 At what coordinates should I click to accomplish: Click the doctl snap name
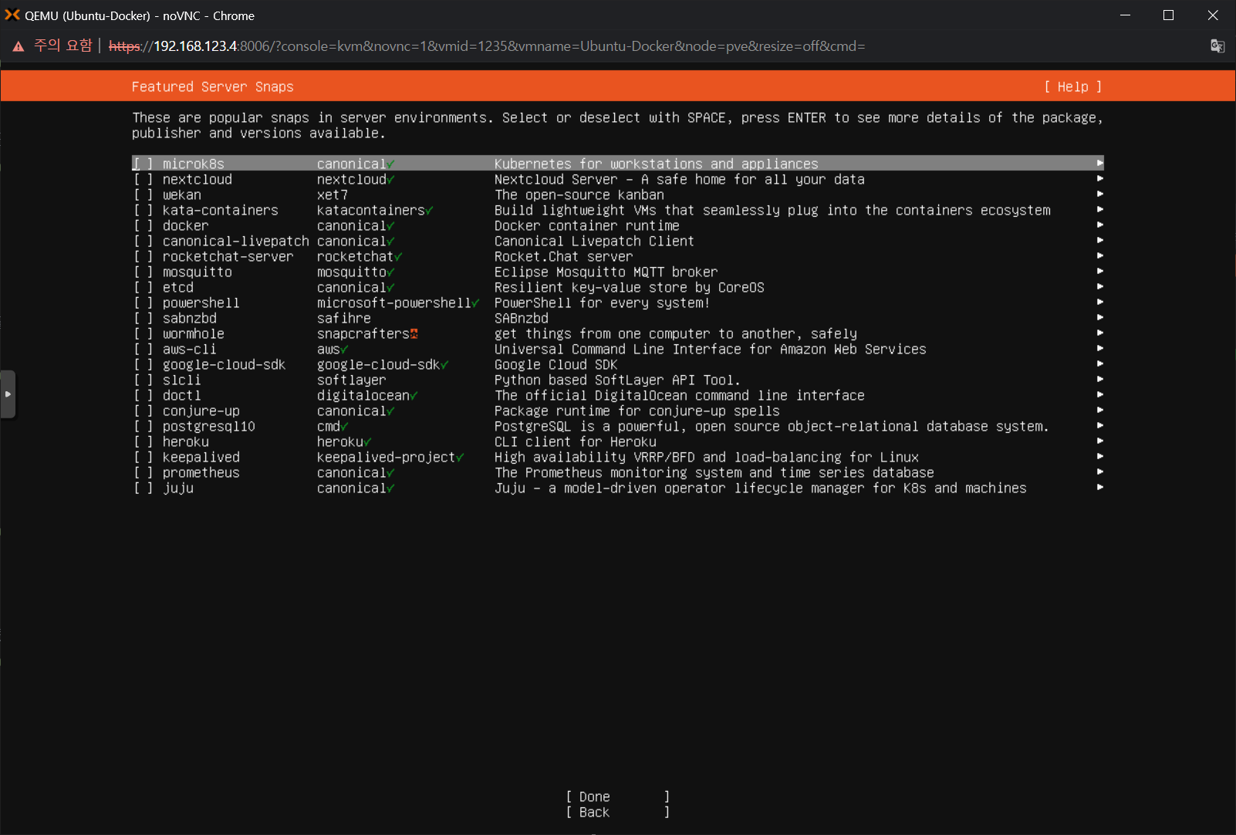tap(182, 395)
